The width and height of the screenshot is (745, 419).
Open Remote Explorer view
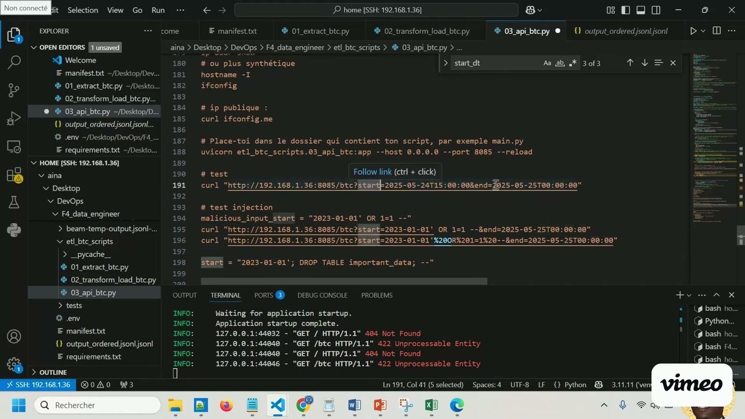(14, 146)
